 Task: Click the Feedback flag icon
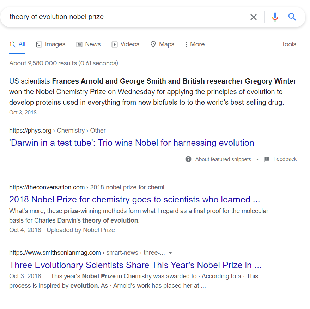[x=267, y=159]
